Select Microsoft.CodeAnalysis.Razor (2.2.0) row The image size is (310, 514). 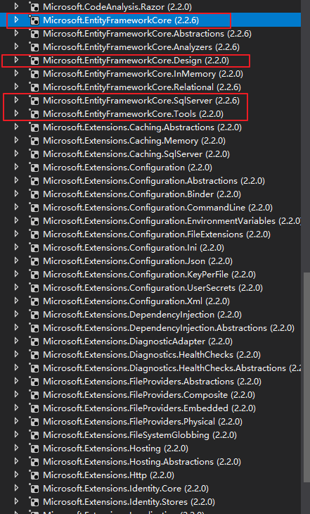click(150, 6)
